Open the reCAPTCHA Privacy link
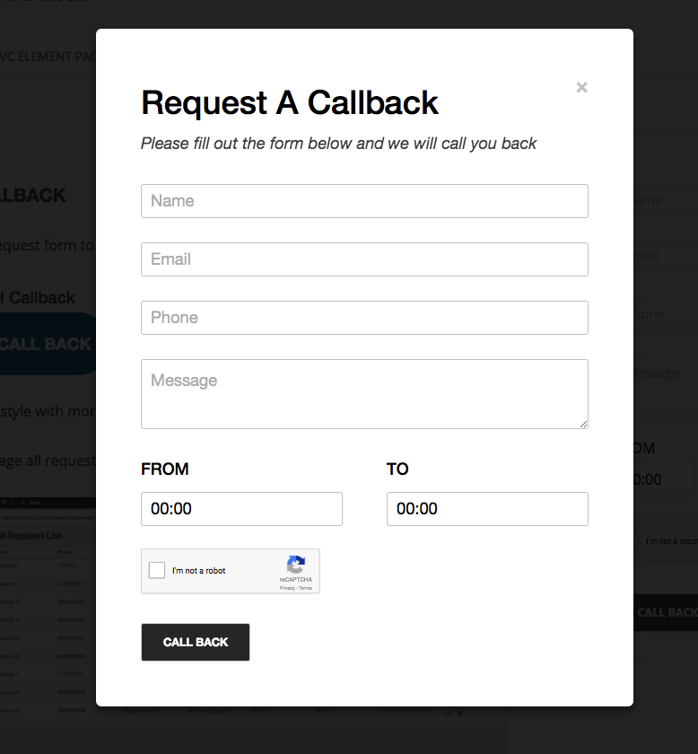The width and height of the screenshot is (698, 754). (287, 588)
